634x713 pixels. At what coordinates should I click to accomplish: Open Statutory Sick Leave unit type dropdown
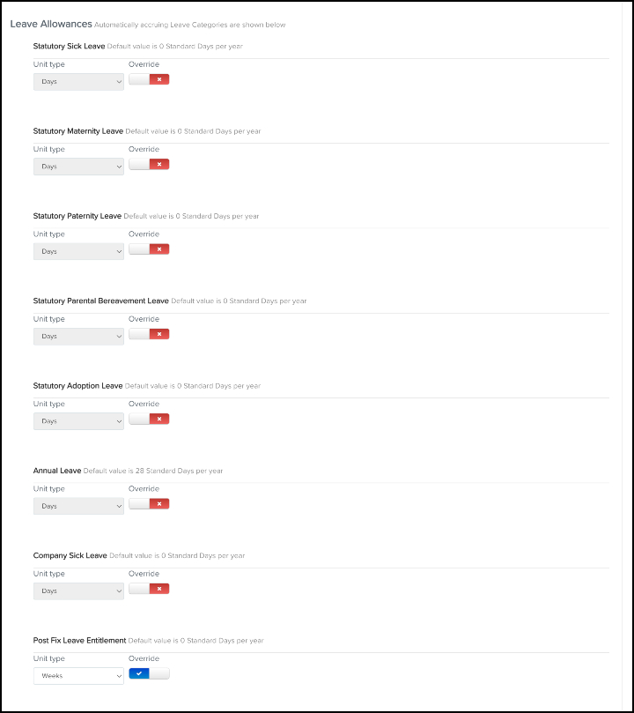pos(78,81)
